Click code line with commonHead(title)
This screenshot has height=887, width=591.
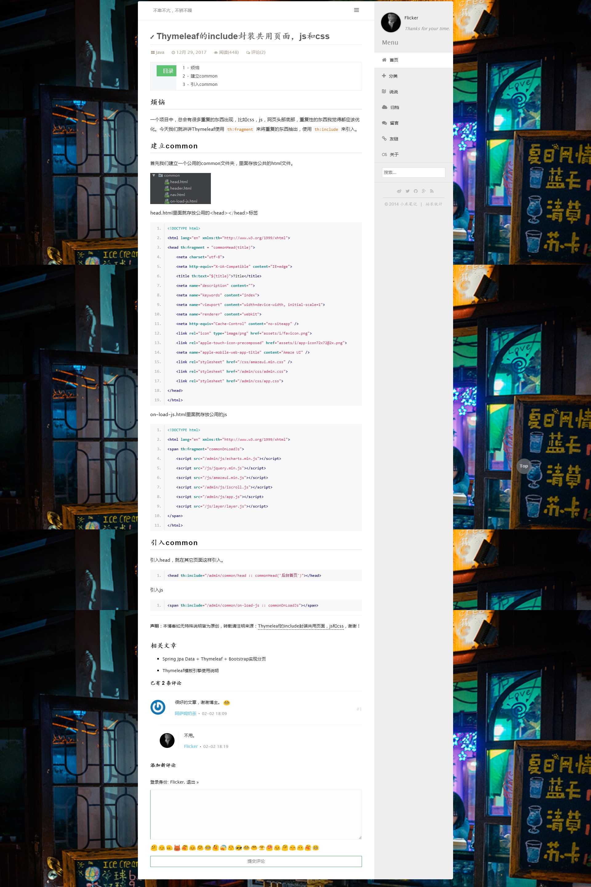(211, 247)
